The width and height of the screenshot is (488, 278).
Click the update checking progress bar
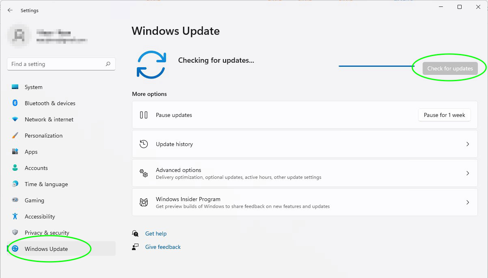click(x=377, y=66)
